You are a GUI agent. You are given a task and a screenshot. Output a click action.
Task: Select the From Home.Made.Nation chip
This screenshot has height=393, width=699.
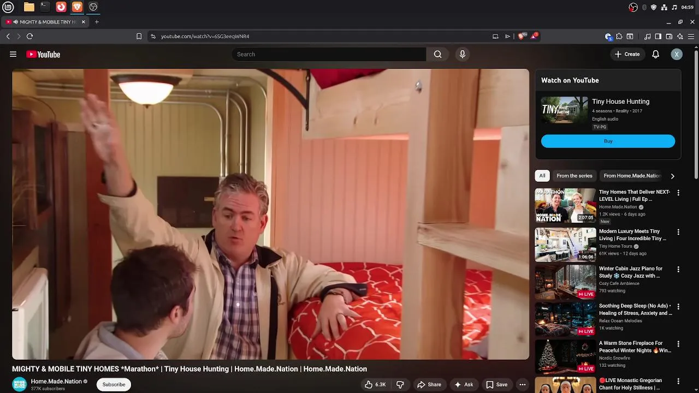click(x=632, y=176)
